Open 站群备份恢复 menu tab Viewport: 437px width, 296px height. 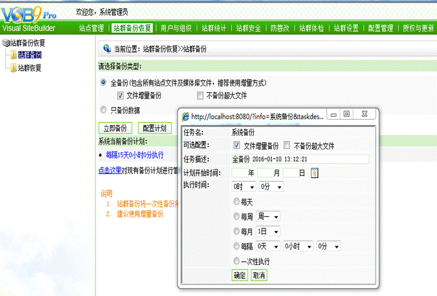pos(132,28)
